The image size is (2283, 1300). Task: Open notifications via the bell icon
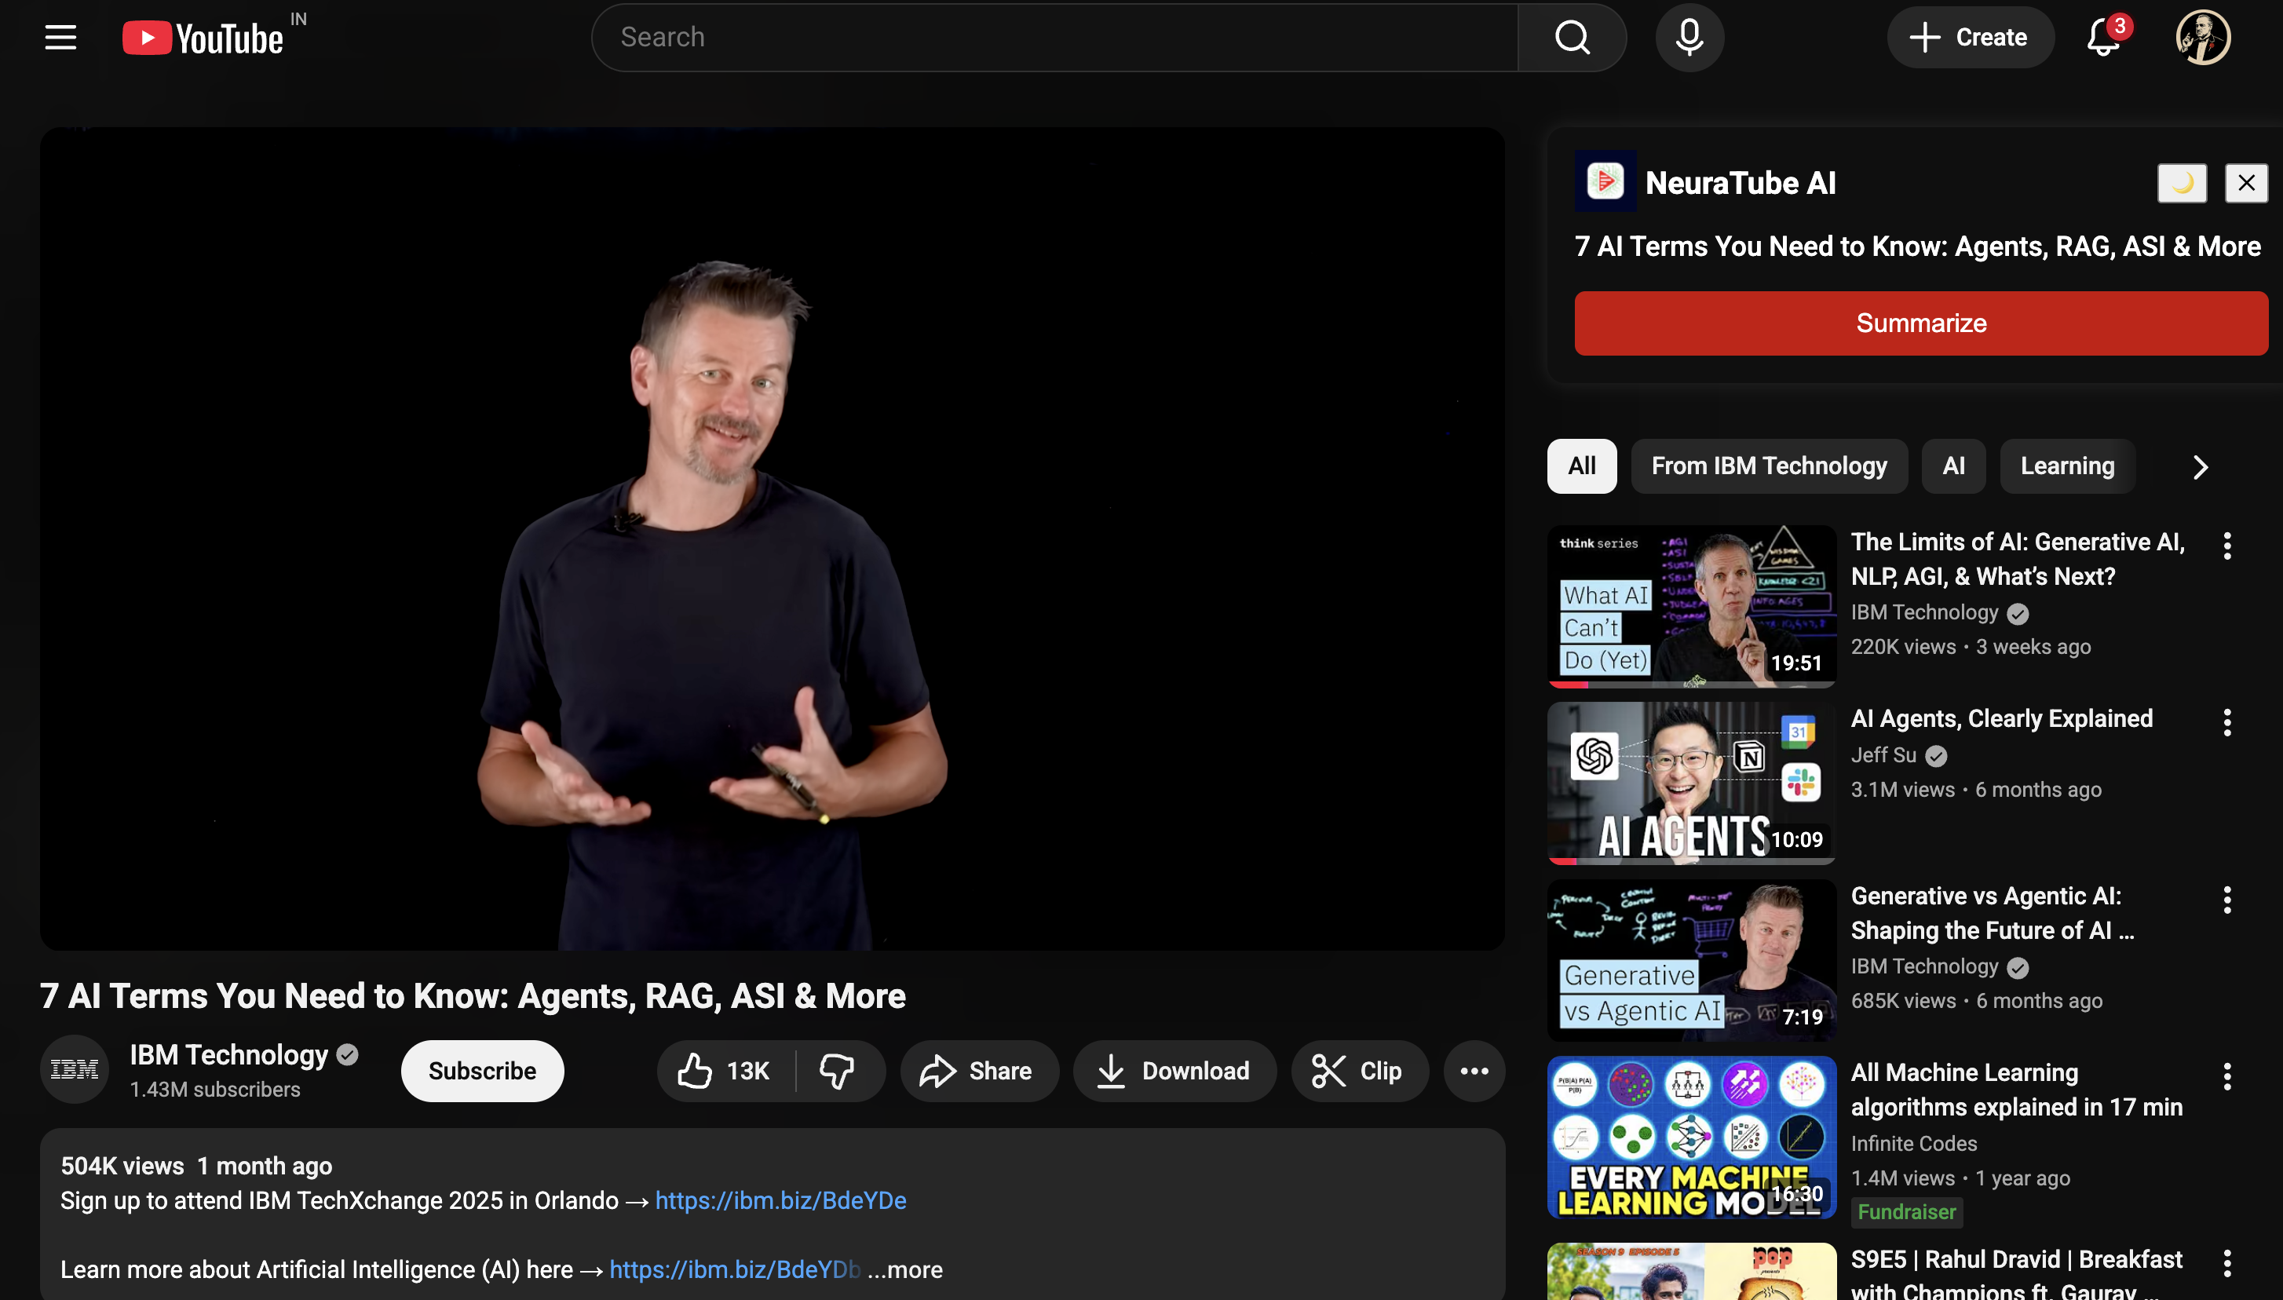click(2102, 37)
